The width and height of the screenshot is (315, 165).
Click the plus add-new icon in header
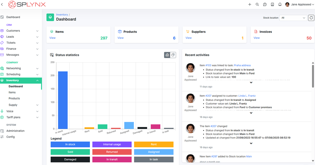pos(250,4)
